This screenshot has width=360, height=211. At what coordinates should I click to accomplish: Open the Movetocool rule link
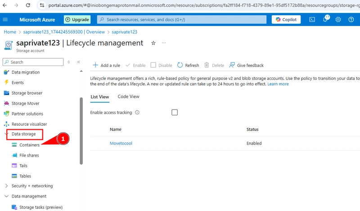tap(121, 143)
